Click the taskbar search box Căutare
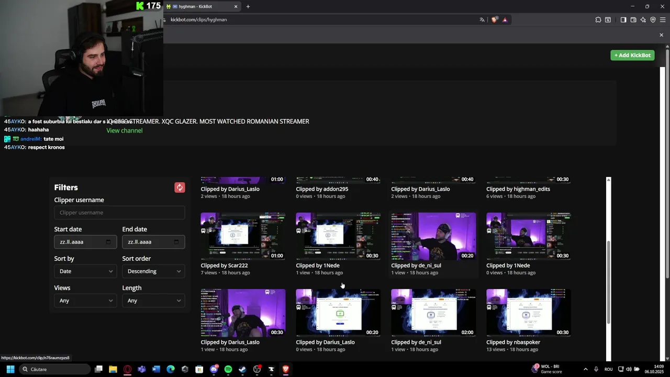The width and height of the screenshot is (670, 377). point(55,369)
